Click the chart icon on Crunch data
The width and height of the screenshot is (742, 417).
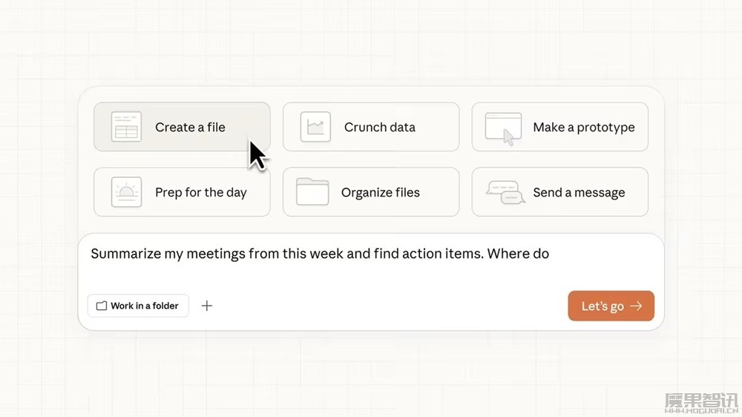[x=315, y=127]
